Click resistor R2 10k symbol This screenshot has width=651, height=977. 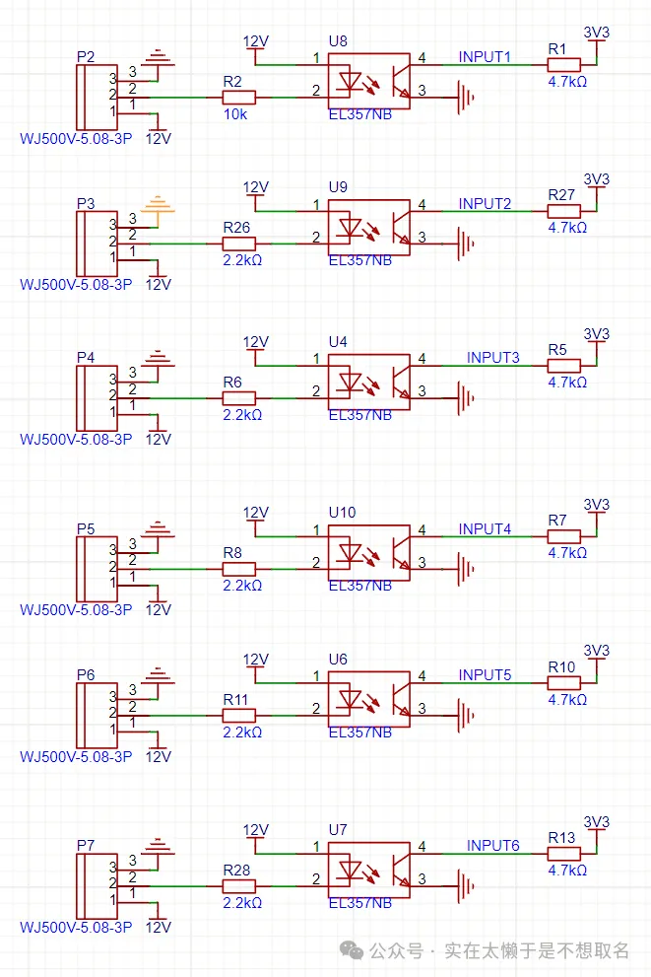click(238, 98)
